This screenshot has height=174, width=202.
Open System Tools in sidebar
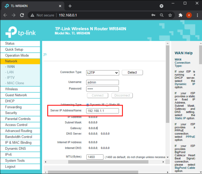coord(20,161)
